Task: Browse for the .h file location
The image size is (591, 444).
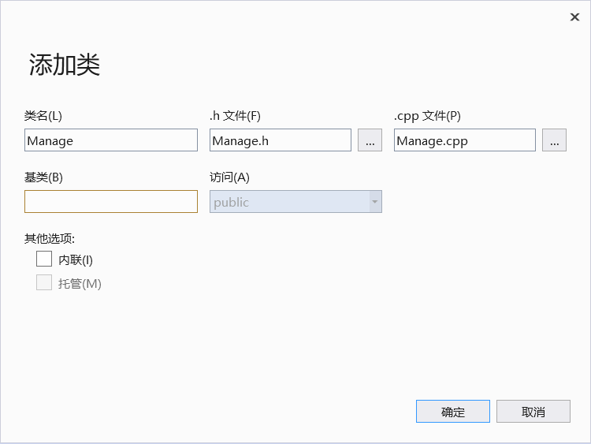Action: 370,140
